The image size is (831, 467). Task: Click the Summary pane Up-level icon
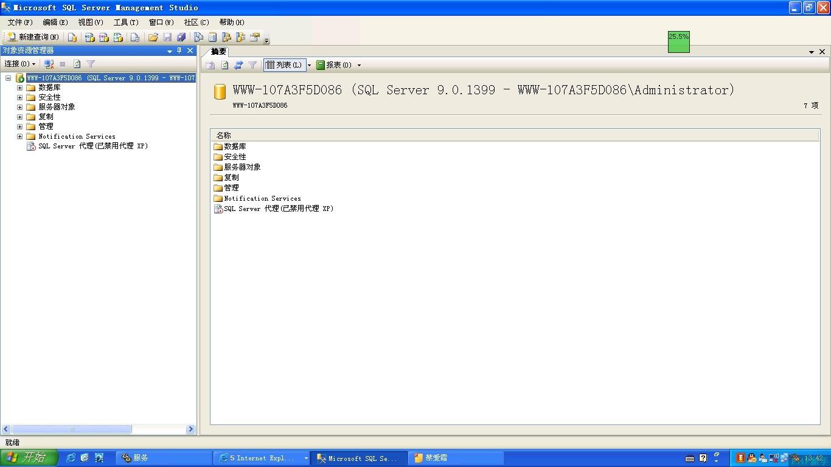[210, 65]
